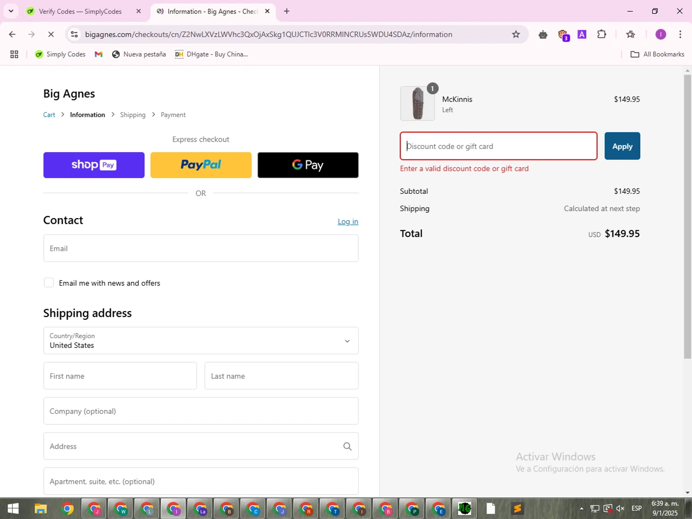This screenshot has width=692, height=519.
Task: Click the Payment breadcrumb step
Action: (x=173, y=115)
